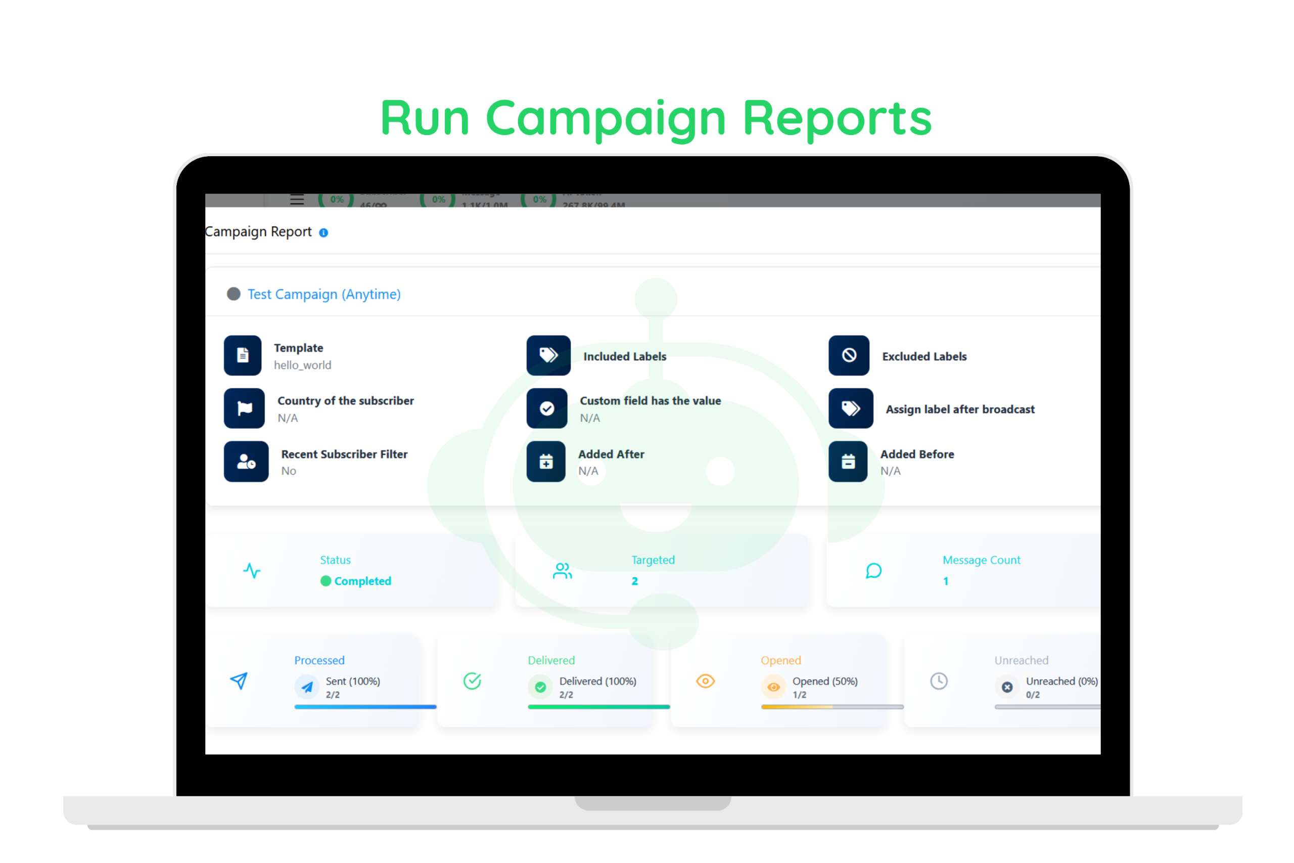1294x863 pixels.
Task: Click the Included Labels tag icon
Action: pos(548,355)
